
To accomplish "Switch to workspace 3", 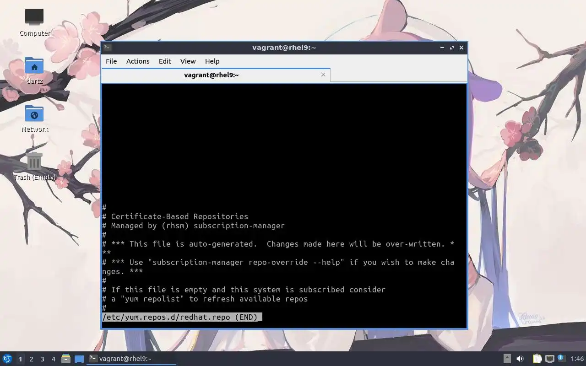I will tap(42, 359).
